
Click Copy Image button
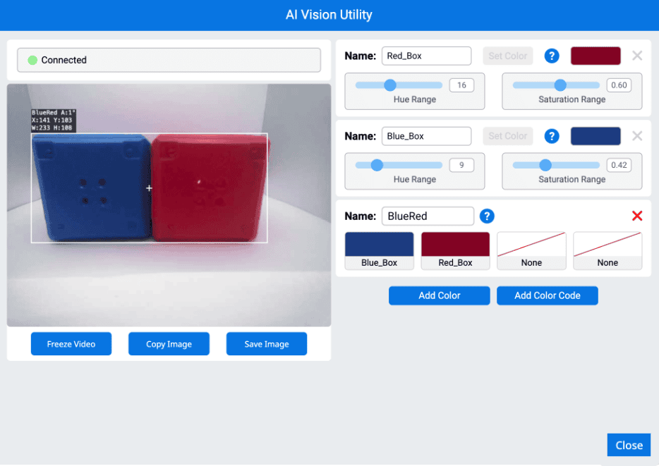point(169,344)
